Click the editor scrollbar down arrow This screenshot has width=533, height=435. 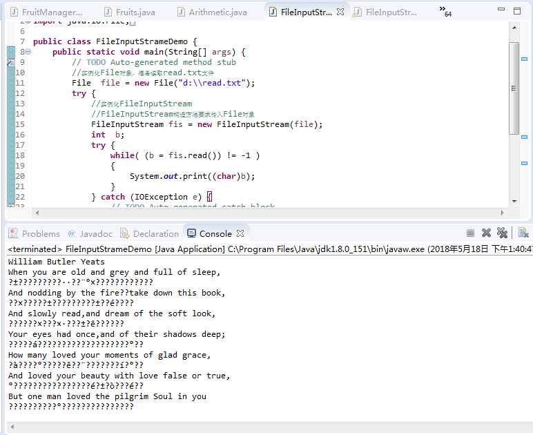pos(514,202)
